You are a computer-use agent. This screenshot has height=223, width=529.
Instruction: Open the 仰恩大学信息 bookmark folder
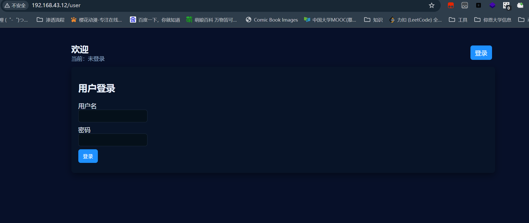click(493, 20)
